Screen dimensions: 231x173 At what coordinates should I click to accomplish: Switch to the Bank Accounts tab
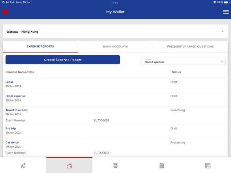click(x=115, y=46)
